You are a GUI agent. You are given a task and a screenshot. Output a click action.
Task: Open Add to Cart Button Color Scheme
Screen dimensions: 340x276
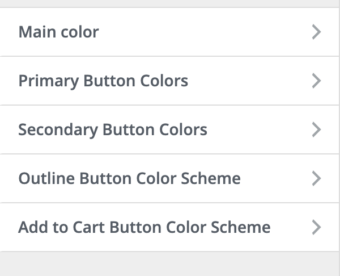(170, 228)
